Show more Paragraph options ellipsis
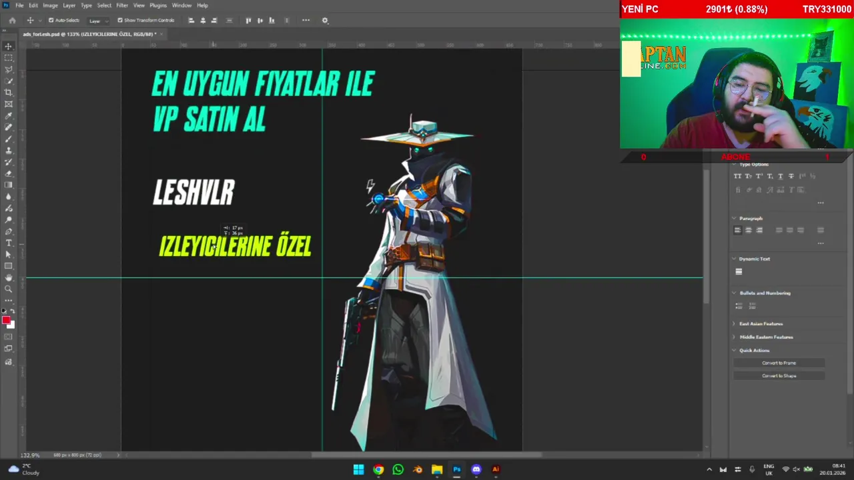Screen dimensions: 854x480 pyautogui.click(x=821, y=243)
